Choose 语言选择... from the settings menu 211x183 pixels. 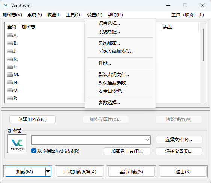tap(120, 24)
